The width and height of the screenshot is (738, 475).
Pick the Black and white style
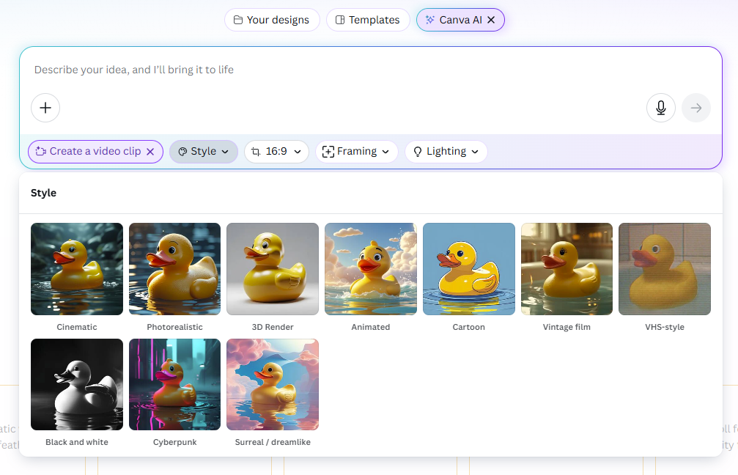coord(77,385)
